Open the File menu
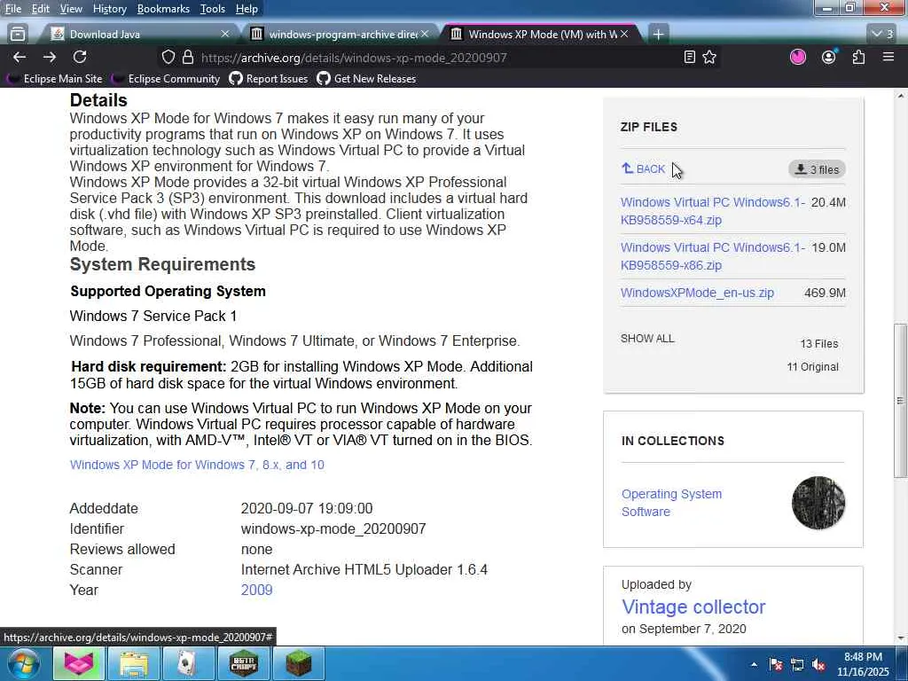The height and width of the screenshot is (681, 908). pyautogui.click(x=12, y=9)
